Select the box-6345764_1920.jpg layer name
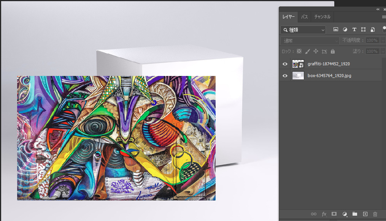The image size is (386, 221). [329, 76]
